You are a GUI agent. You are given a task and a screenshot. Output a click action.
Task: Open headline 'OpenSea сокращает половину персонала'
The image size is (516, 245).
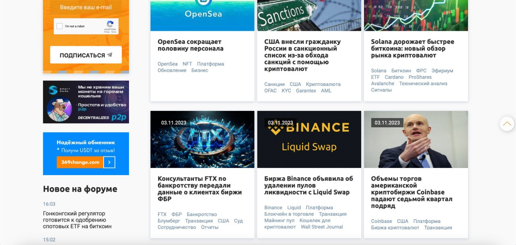pos(190,45)
